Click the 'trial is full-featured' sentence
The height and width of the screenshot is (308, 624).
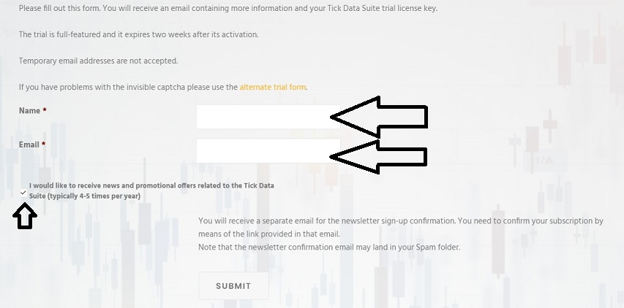(x=138, y=34)
